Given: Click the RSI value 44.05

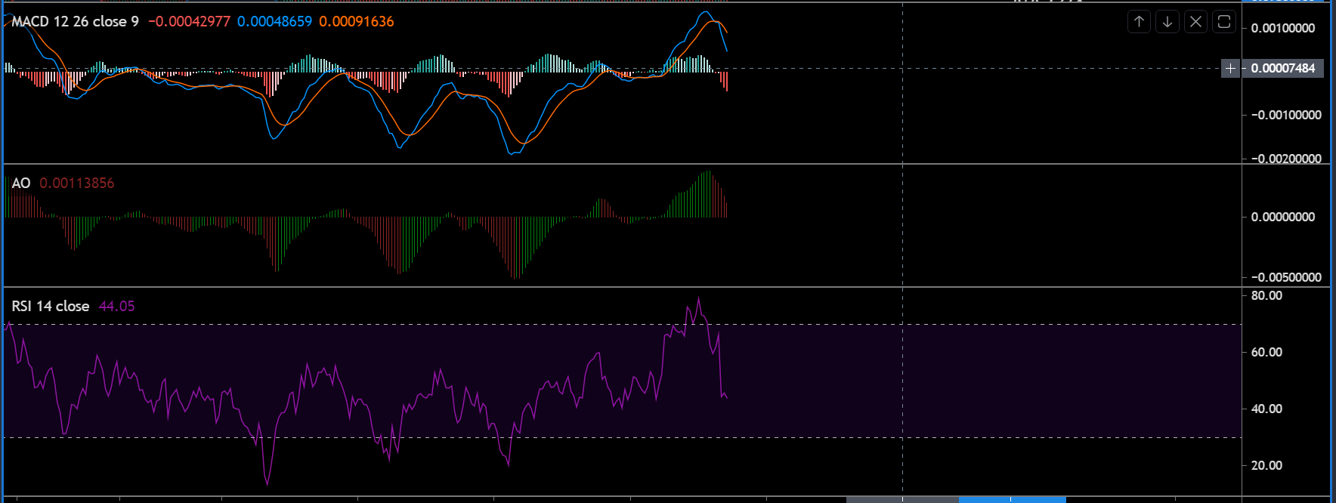Looking at the screenshot, I should [116, 307].
